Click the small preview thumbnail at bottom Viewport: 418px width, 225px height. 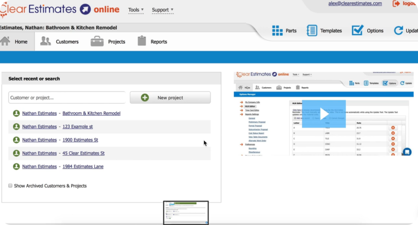[x=186, y=213]
